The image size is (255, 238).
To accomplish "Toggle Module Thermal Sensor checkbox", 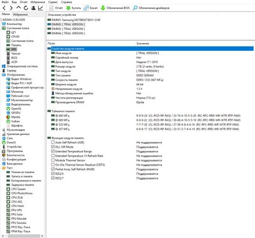I will 53,160.
